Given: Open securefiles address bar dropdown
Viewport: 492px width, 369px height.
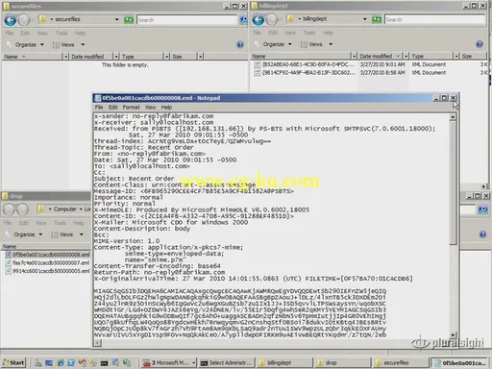Looking at the screenshot, I should tap(117, 19).
